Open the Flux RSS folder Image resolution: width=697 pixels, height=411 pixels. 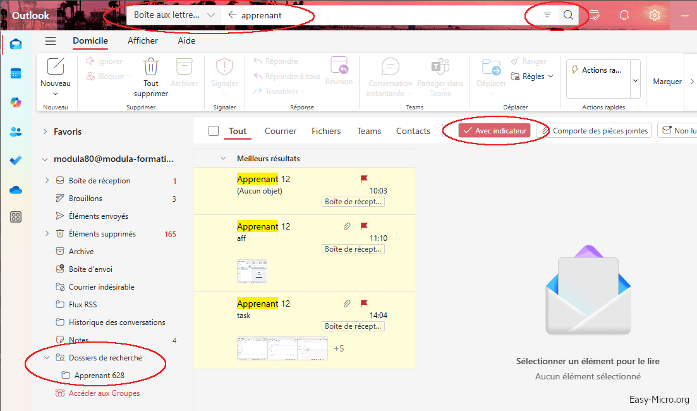click(x=83, y=305)
